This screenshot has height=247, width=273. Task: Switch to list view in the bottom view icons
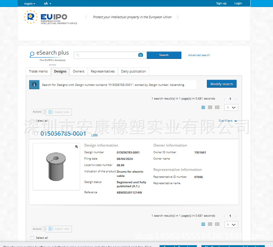(x=203, y=224)
